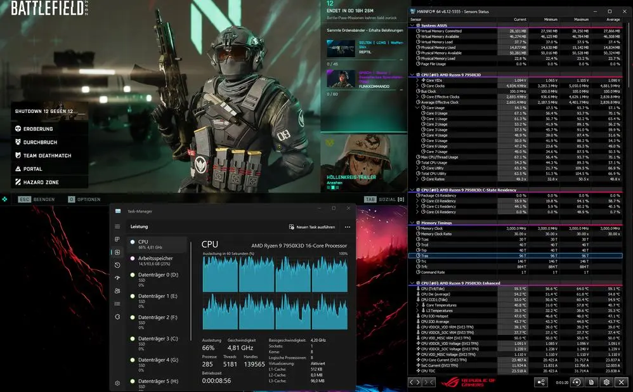Select Datenträger 4 (G:) entry

coord(157,365)
